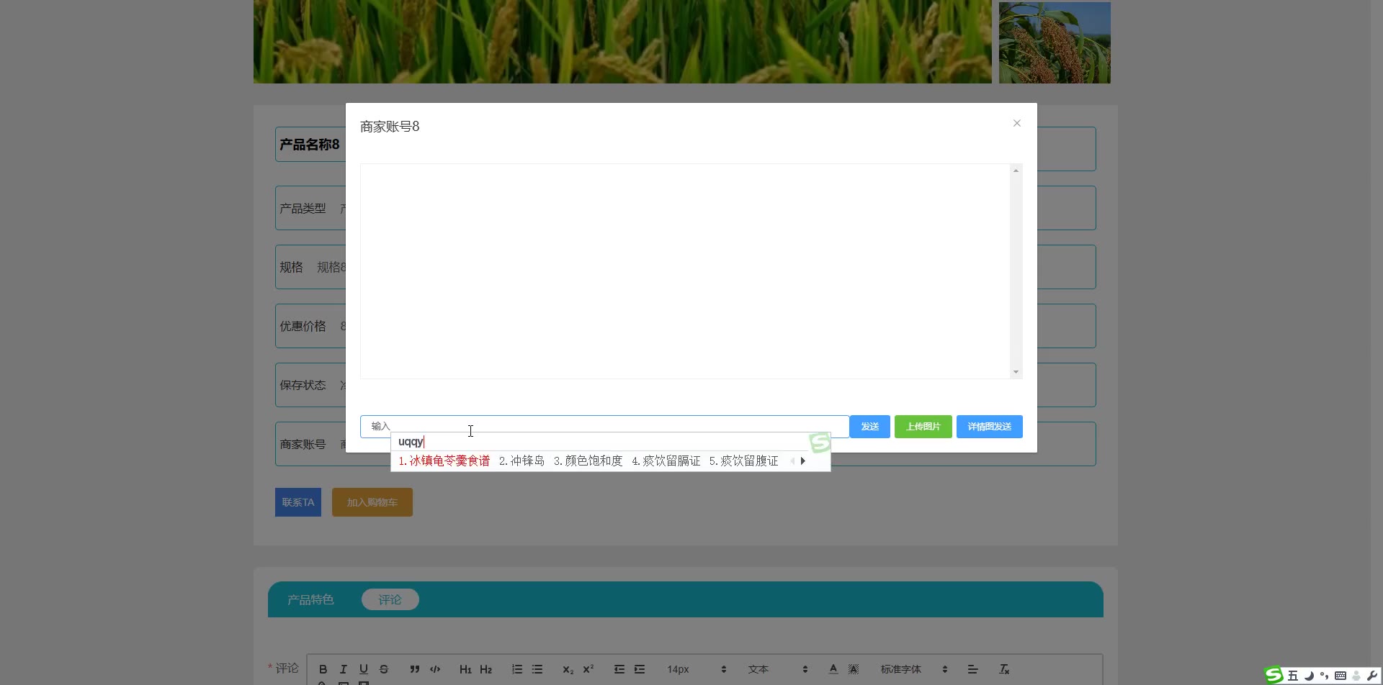Apply strikethrough in the comment editor
This screenshot has width=1383, height=685.
384,669
